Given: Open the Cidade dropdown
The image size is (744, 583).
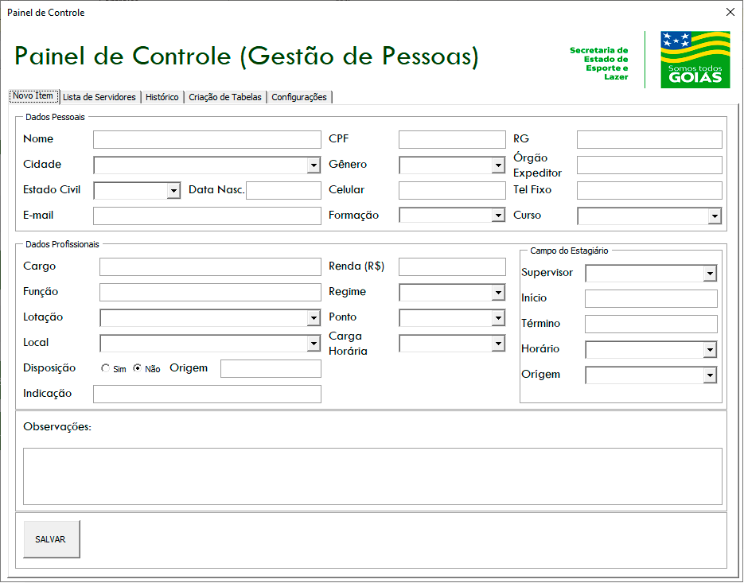Looking at the screenshot, I should [x=314, y=165].
